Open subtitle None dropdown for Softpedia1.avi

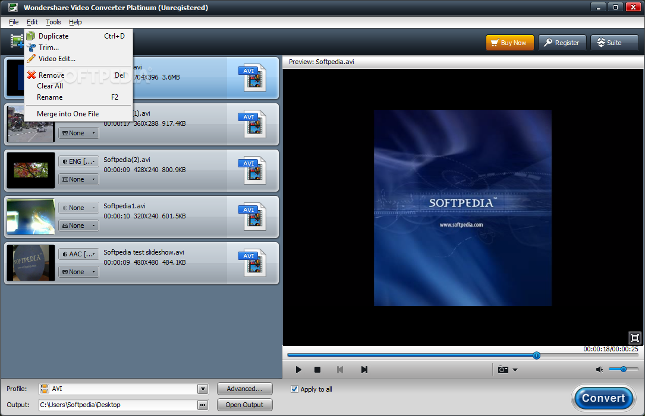coord(78,226)
